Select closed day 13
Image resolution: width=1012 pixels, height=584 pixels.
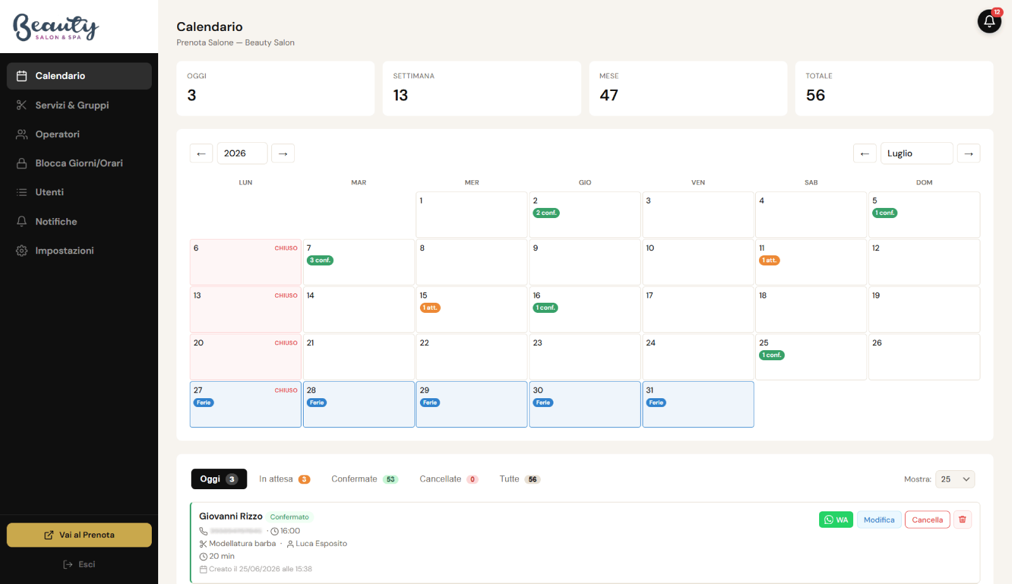[x=245, y=310]
